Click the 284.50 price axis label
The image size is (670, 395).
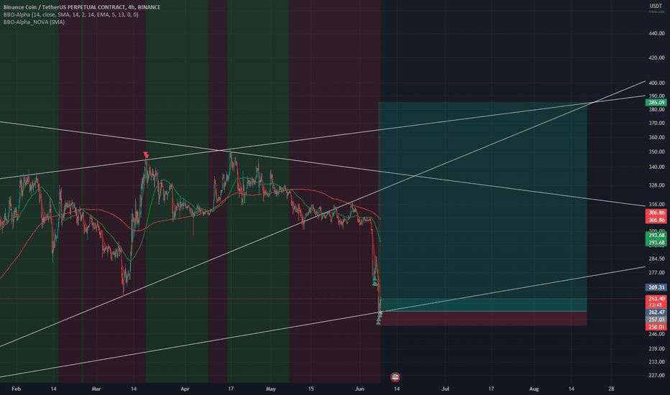tap(656, 259)
